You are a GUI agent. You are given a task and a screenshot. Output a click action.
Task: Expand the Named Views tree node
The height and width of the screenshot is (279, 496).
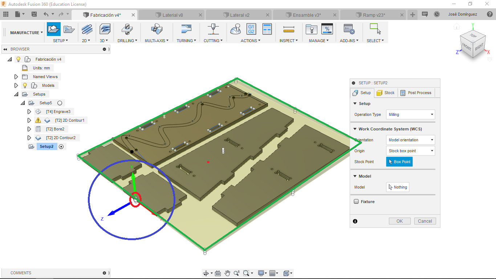[x=16, y=77]
